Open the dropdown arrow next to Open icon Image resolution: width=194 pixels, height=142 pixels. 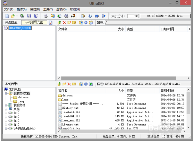coord(17,16)
